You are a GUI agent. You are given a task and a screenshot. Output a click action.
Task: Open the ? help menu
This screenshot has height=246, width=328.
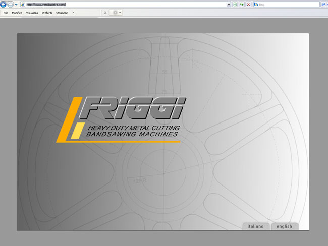[73, 13]
